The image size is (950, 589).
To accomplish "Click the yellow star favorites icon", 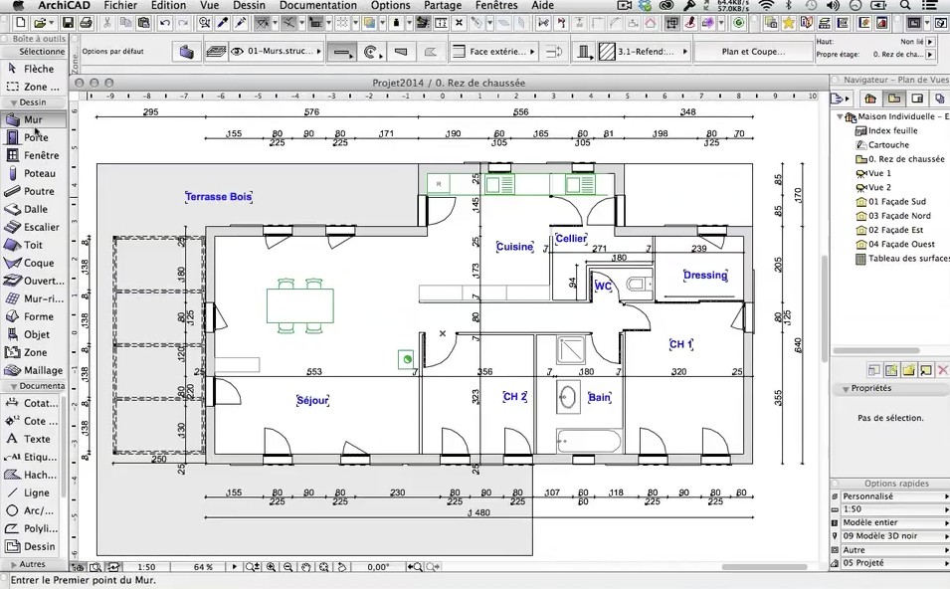I will (788, 23).
